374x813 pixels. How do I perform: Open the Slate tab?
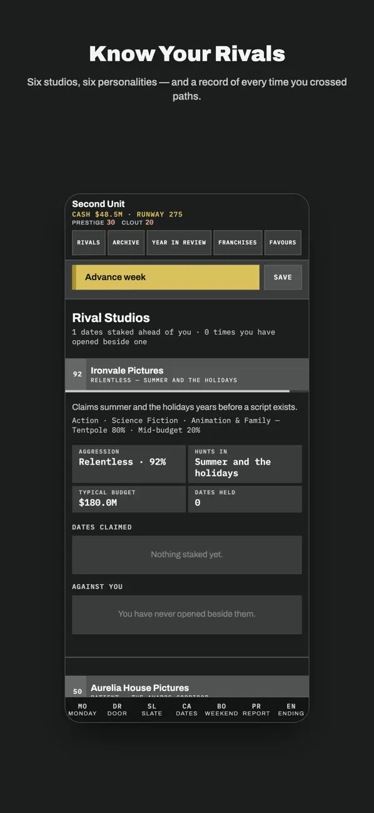[152, 710]
